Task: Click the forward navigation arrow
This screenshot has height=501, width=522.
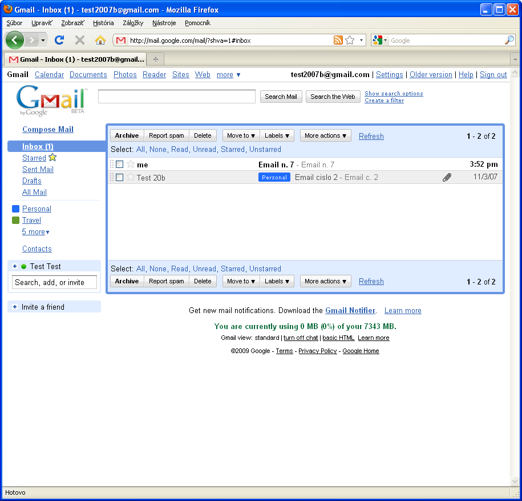Action: 32,41
